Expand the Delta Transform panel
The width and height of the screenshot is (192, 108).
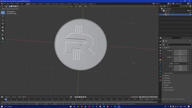pyautogui.click(x=169, y=73)
